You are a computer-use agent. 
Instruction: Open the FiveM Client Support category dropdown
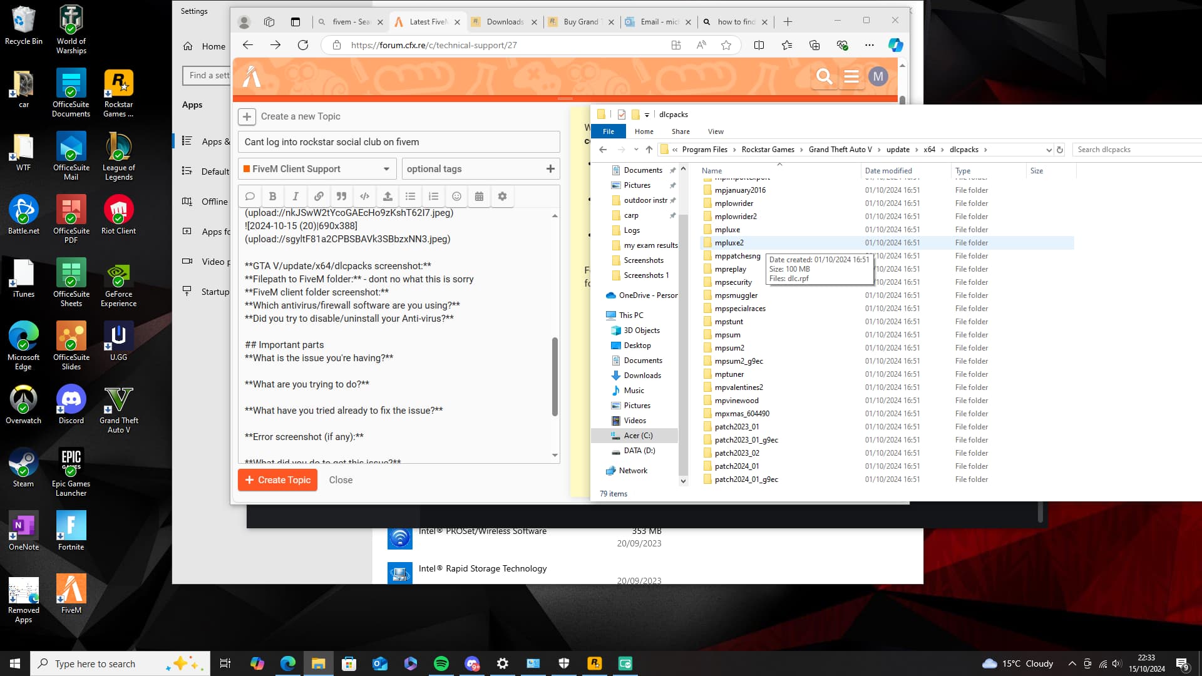[318, 169]
